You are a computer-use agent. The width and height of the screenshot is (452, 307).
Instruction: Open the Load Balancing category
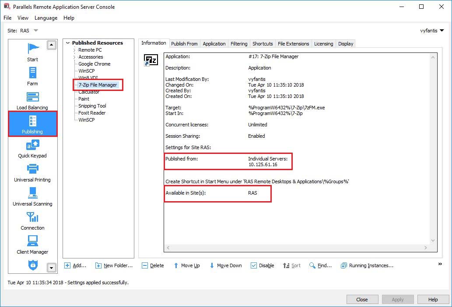[32, 101]
